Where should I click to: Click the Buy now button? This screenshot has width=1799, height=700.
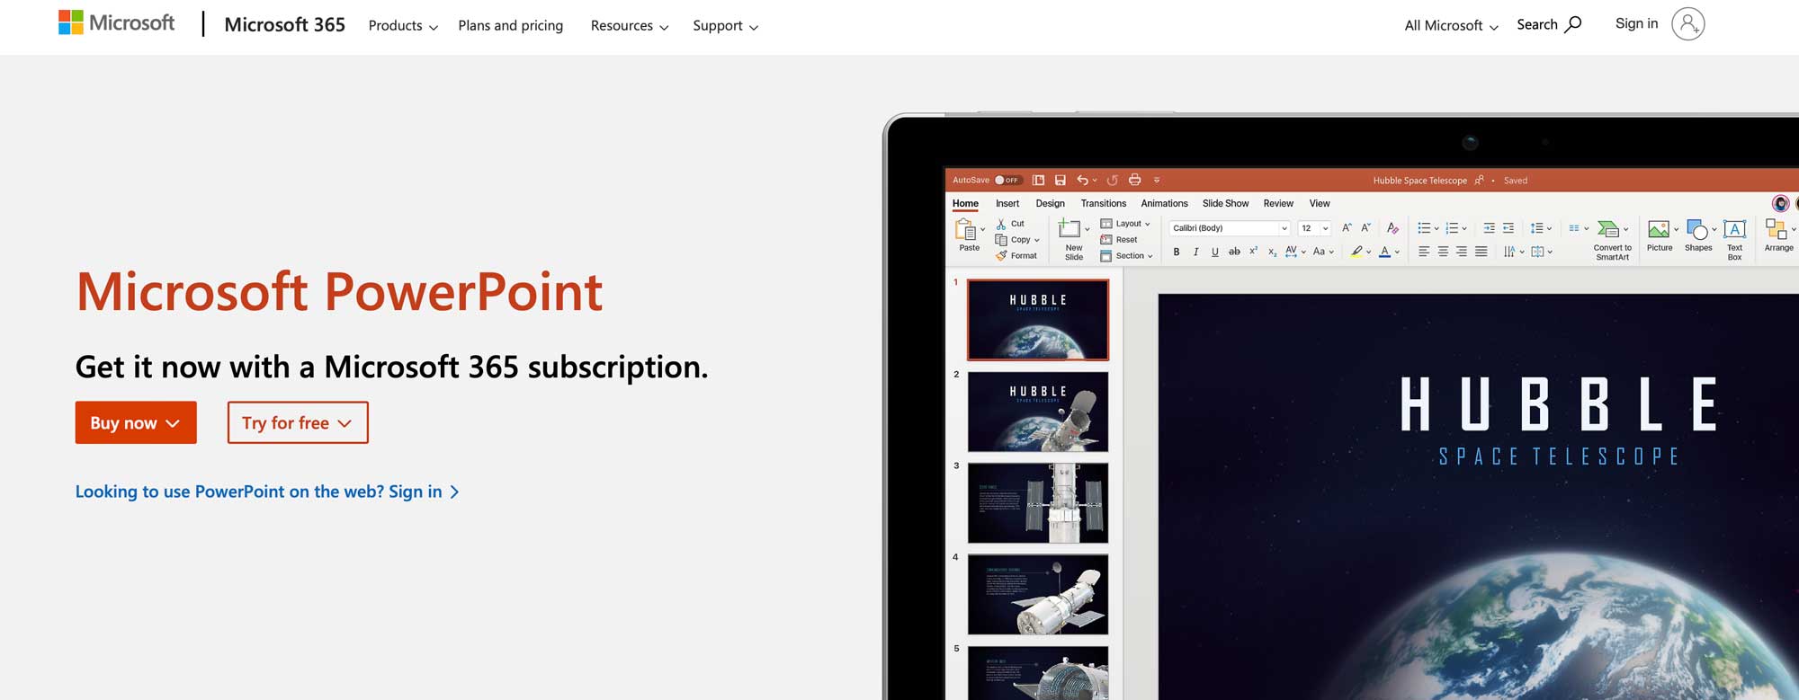[x=136, y=422]
